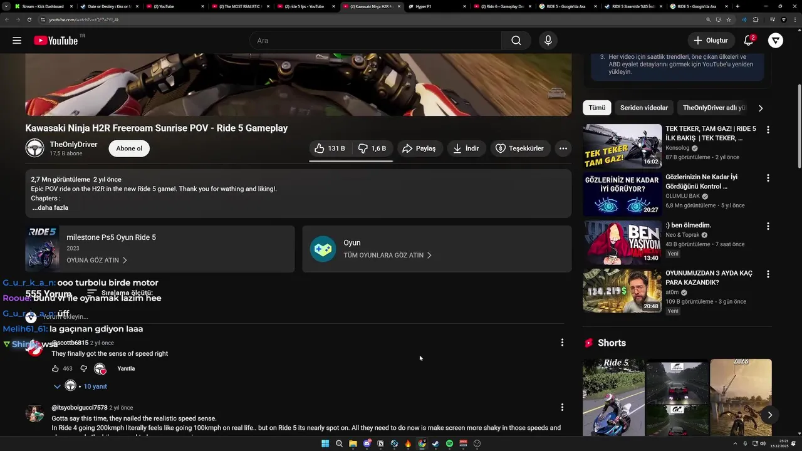Screen dimensions: 802x451
Task: Open the Sıralama ölçütü sort dropdown
Action: click(x=120, y=293)
